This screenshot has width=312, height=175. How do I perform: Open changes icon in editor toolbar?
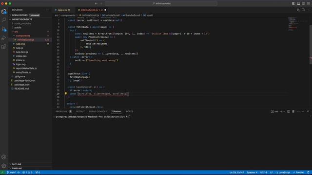pyautogui.click(x=298, y=10)
